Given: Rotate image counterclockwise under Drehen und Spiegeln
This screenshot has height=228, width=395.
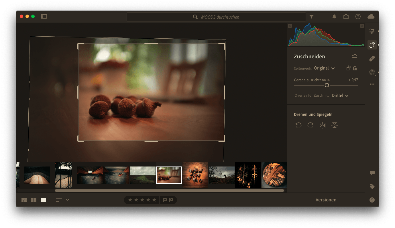Looking at the screenshot, I should (298, 125).
